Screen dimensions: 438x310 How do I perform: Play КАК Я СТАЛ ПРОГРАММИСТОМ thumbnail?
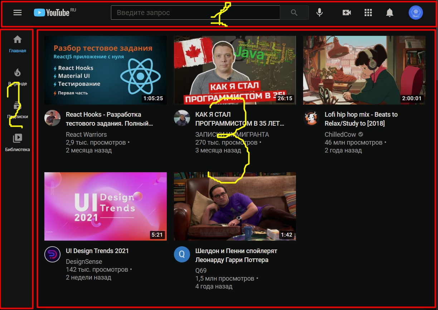235,70
